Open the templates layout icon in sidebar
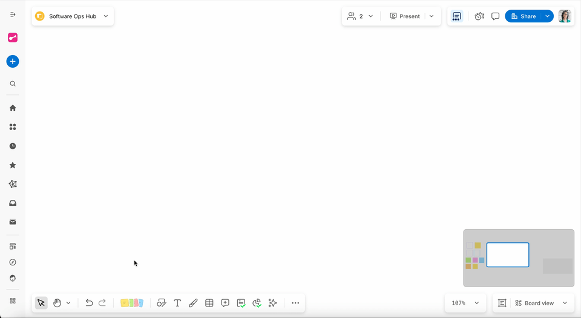This screenshot has width=581, height=318. 13,247
